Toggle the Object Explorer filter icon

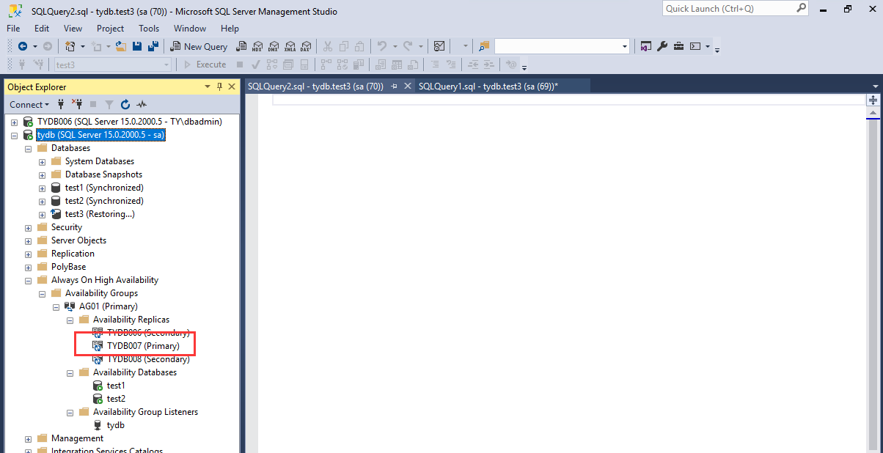point(109,104)
